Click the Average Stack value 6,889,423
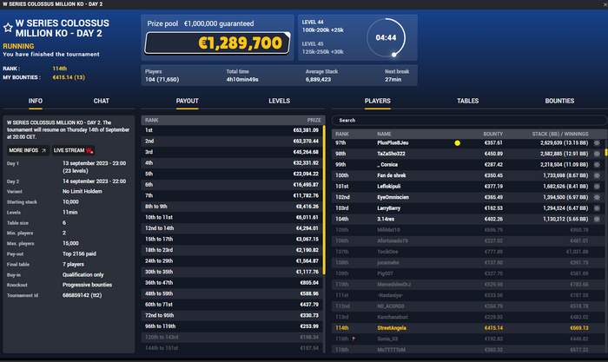The height and width of the screenshot is (362, 608). tap(318, 80)
